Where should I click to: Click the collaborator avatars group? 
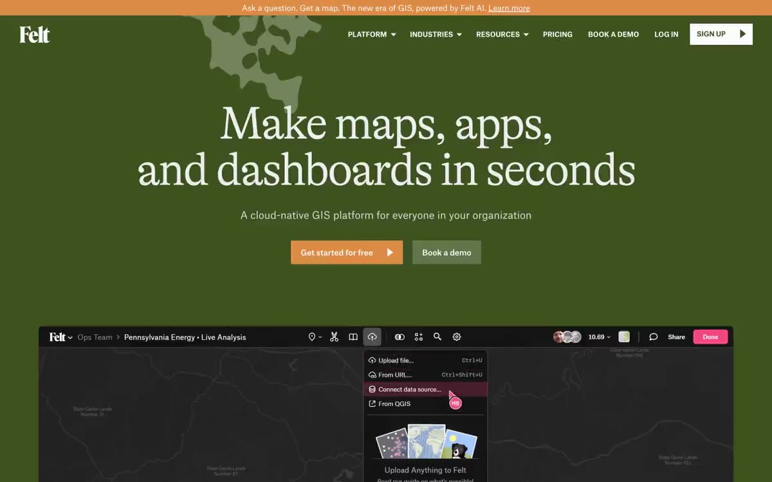click(x=567, y=337)
